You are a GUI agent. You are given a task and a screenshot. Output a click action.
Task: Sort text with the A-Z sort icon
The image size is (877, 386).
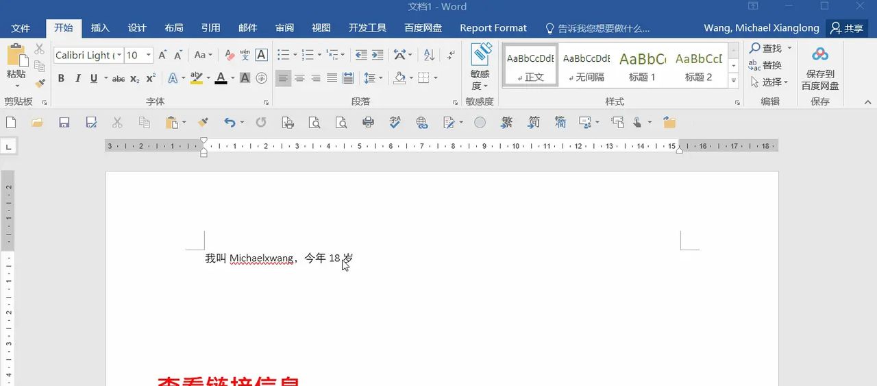click(429, 55)
